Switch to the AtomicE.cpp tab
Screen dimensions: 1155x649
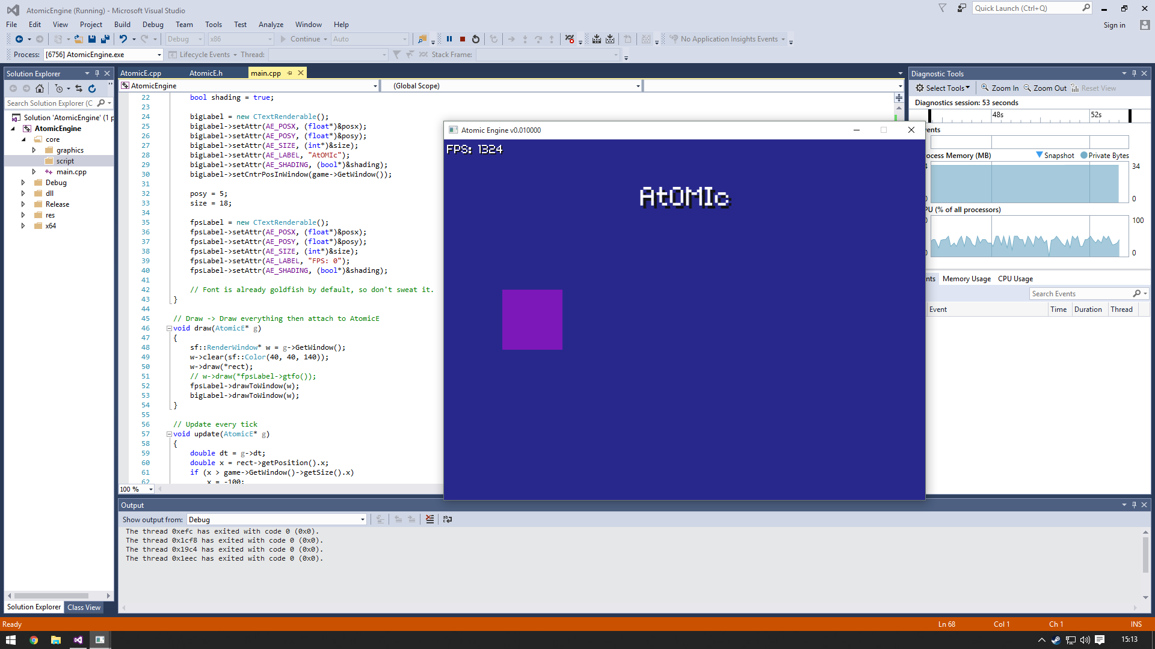pyautogui.click(x=141, y=73)
